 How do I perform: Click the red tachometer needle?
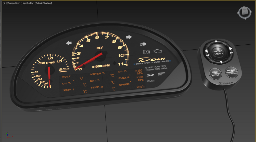coord(89,61)
